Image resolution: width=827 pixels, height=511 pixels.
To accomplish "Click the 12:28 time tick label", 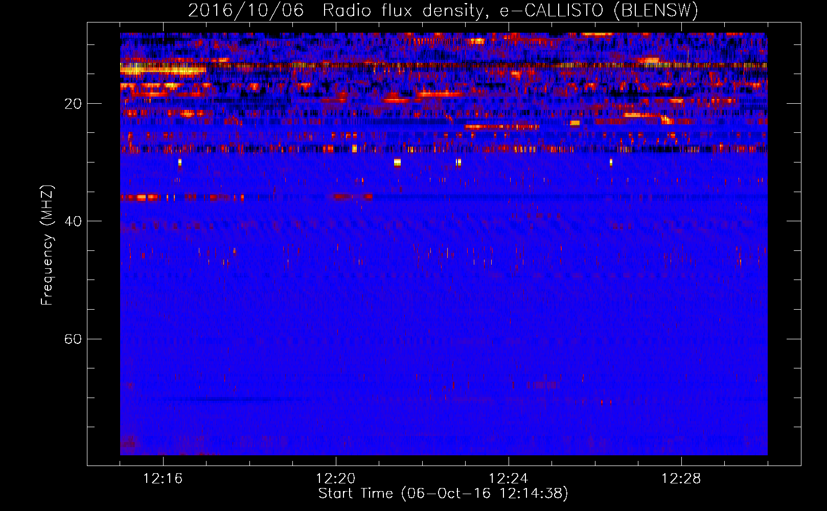I will pyautogui.click(x=681, y=479).
